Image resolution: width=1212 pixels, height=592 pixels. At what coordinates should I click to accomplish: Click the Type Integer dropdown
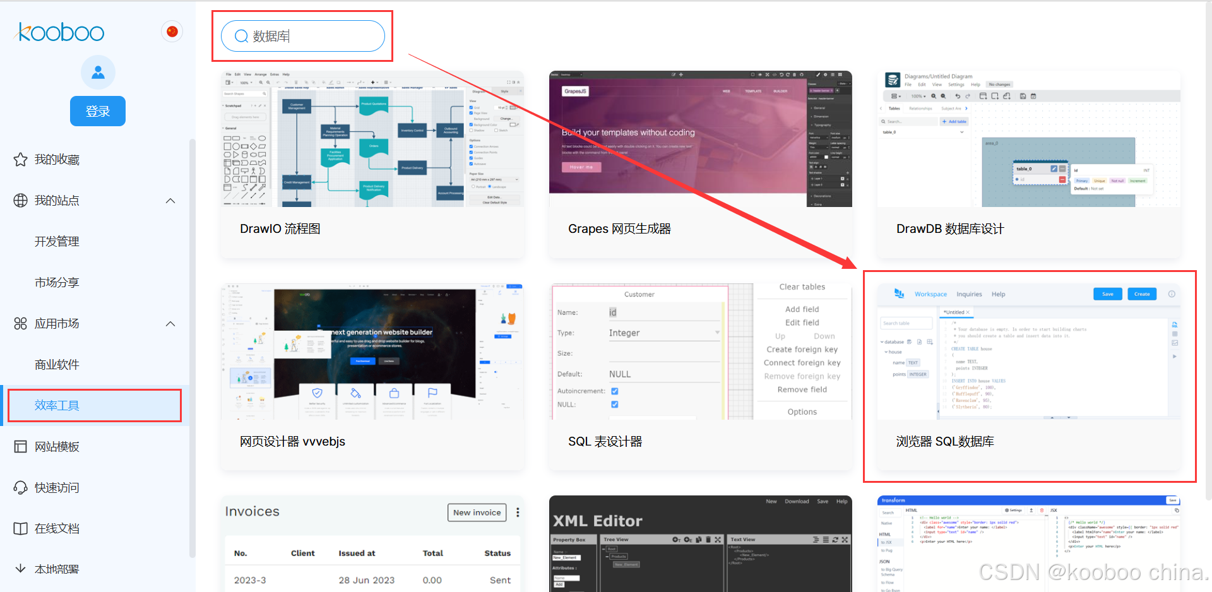(664, 333)
